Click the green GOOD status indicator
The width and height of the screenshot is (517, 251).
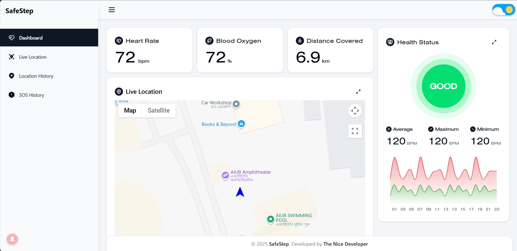[443, 86]
